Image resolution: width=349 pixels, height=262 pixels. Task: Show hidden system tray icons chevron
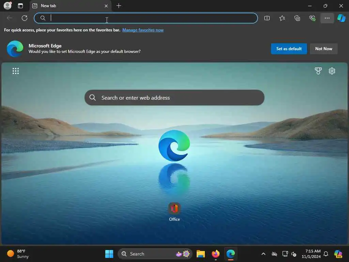pyautogui.click(x=263, y=254)
